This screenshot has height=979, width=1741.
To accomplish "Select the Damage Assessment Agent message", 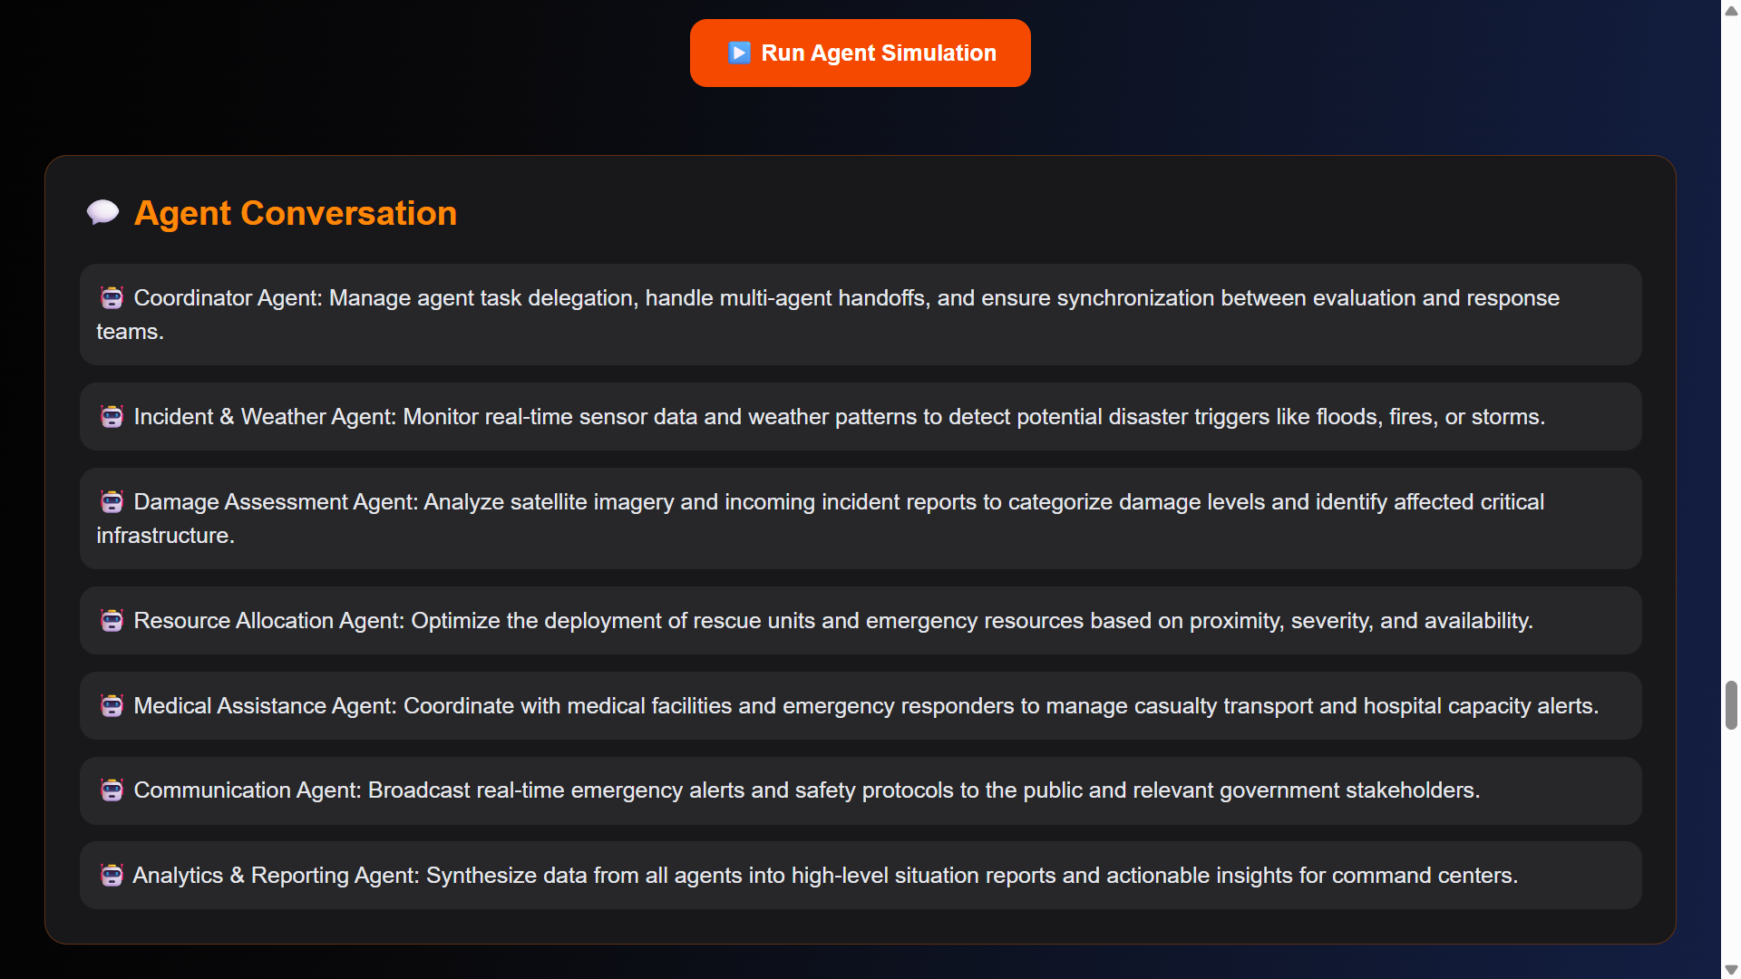I will point(860,519).
